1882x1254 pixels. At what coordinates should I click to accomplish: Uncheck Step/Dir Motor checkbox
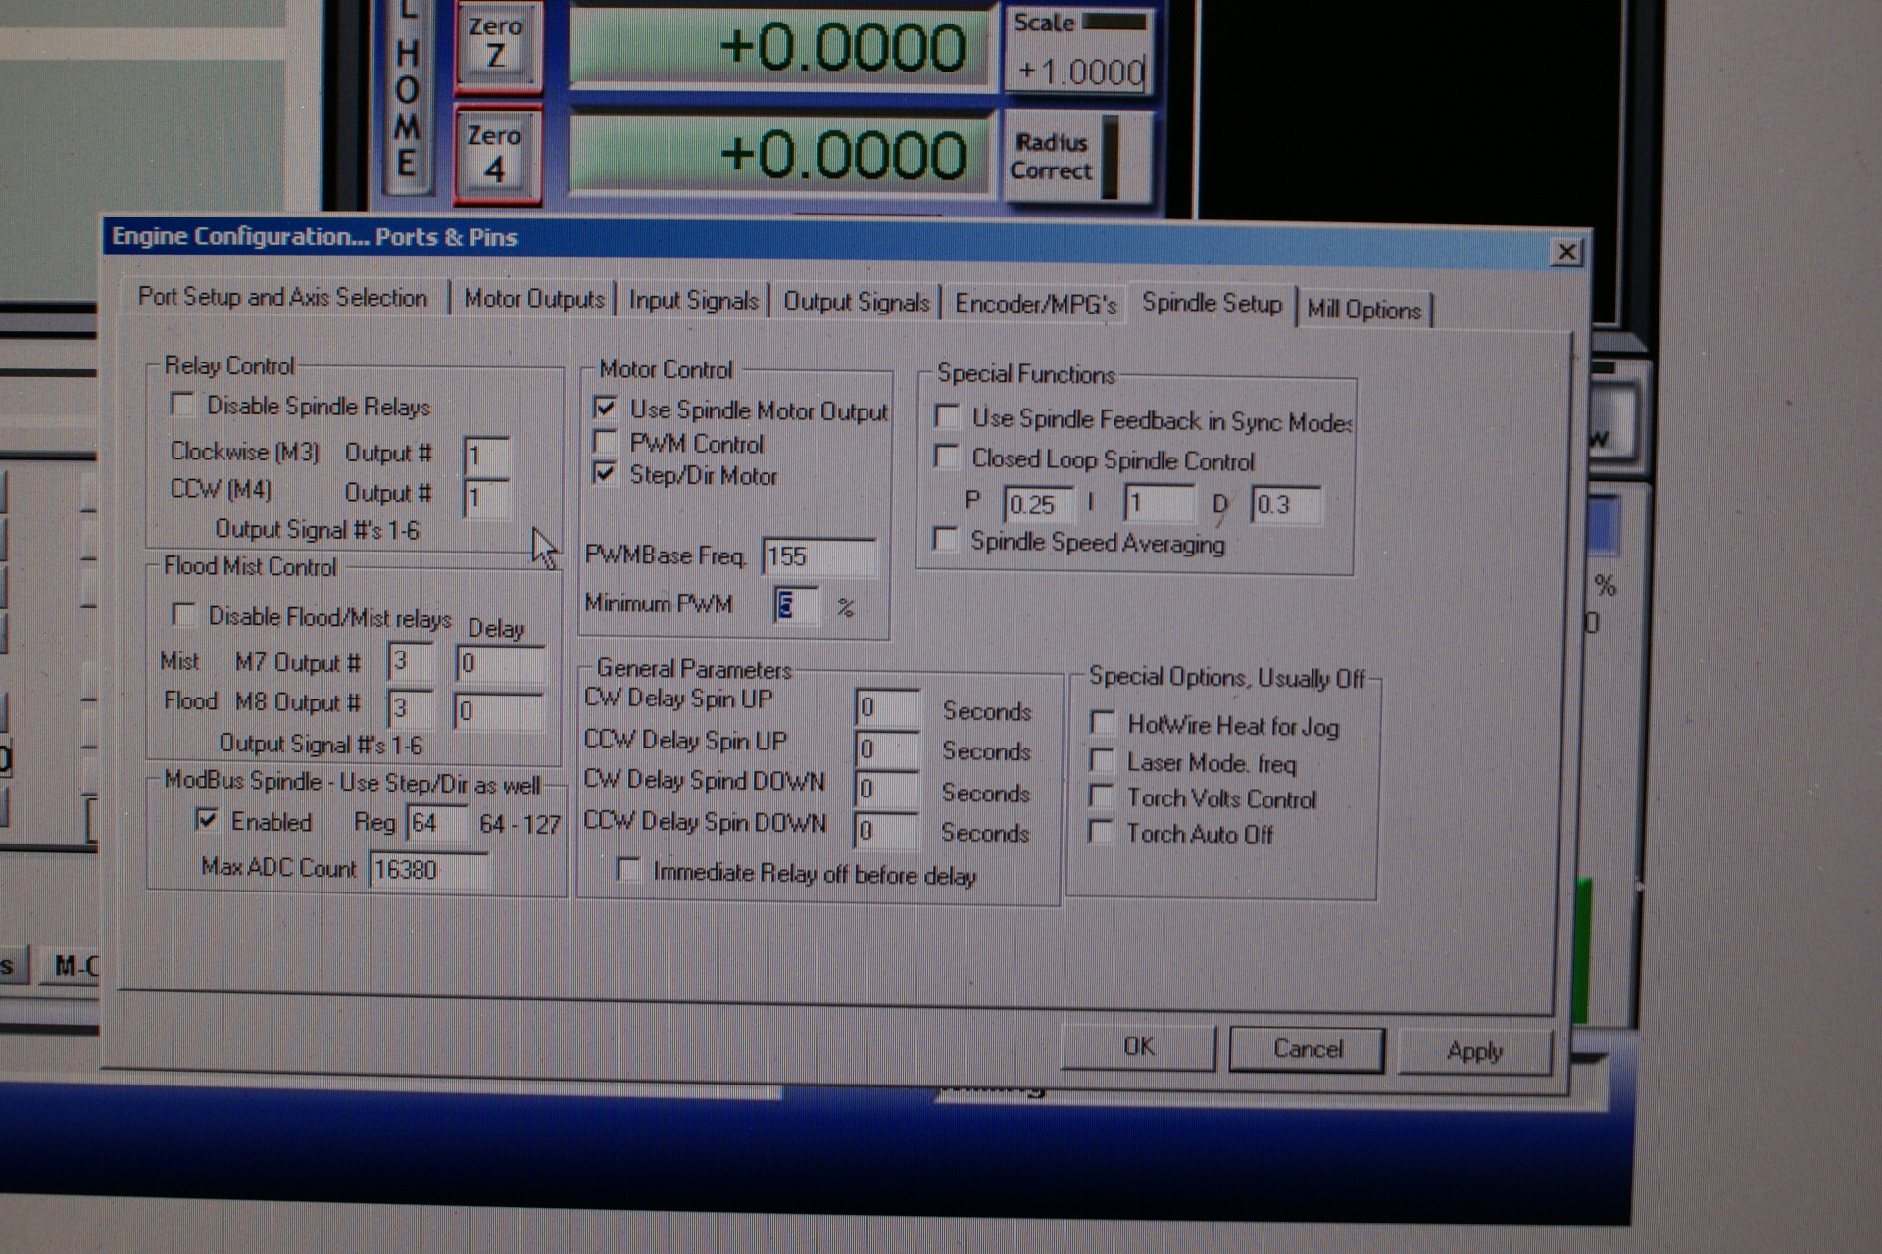coord(606,475)
